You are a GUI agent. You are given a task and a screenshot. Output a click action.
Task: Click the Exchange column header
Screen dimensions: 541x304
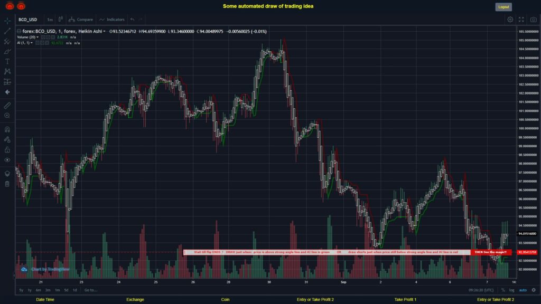pyautogui.click(x=135, y=300)
